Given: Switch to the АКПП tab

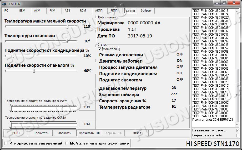Looking at the screenshot, I should pos(99,11).
